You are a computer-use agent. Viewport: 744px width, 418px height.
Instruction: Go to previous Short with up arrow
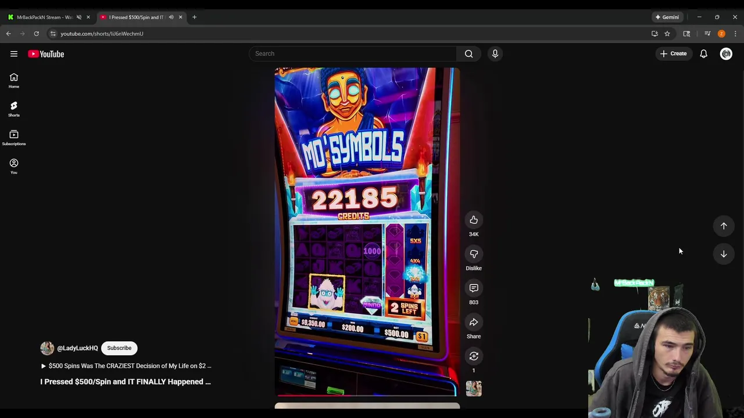tap(724, 226)
